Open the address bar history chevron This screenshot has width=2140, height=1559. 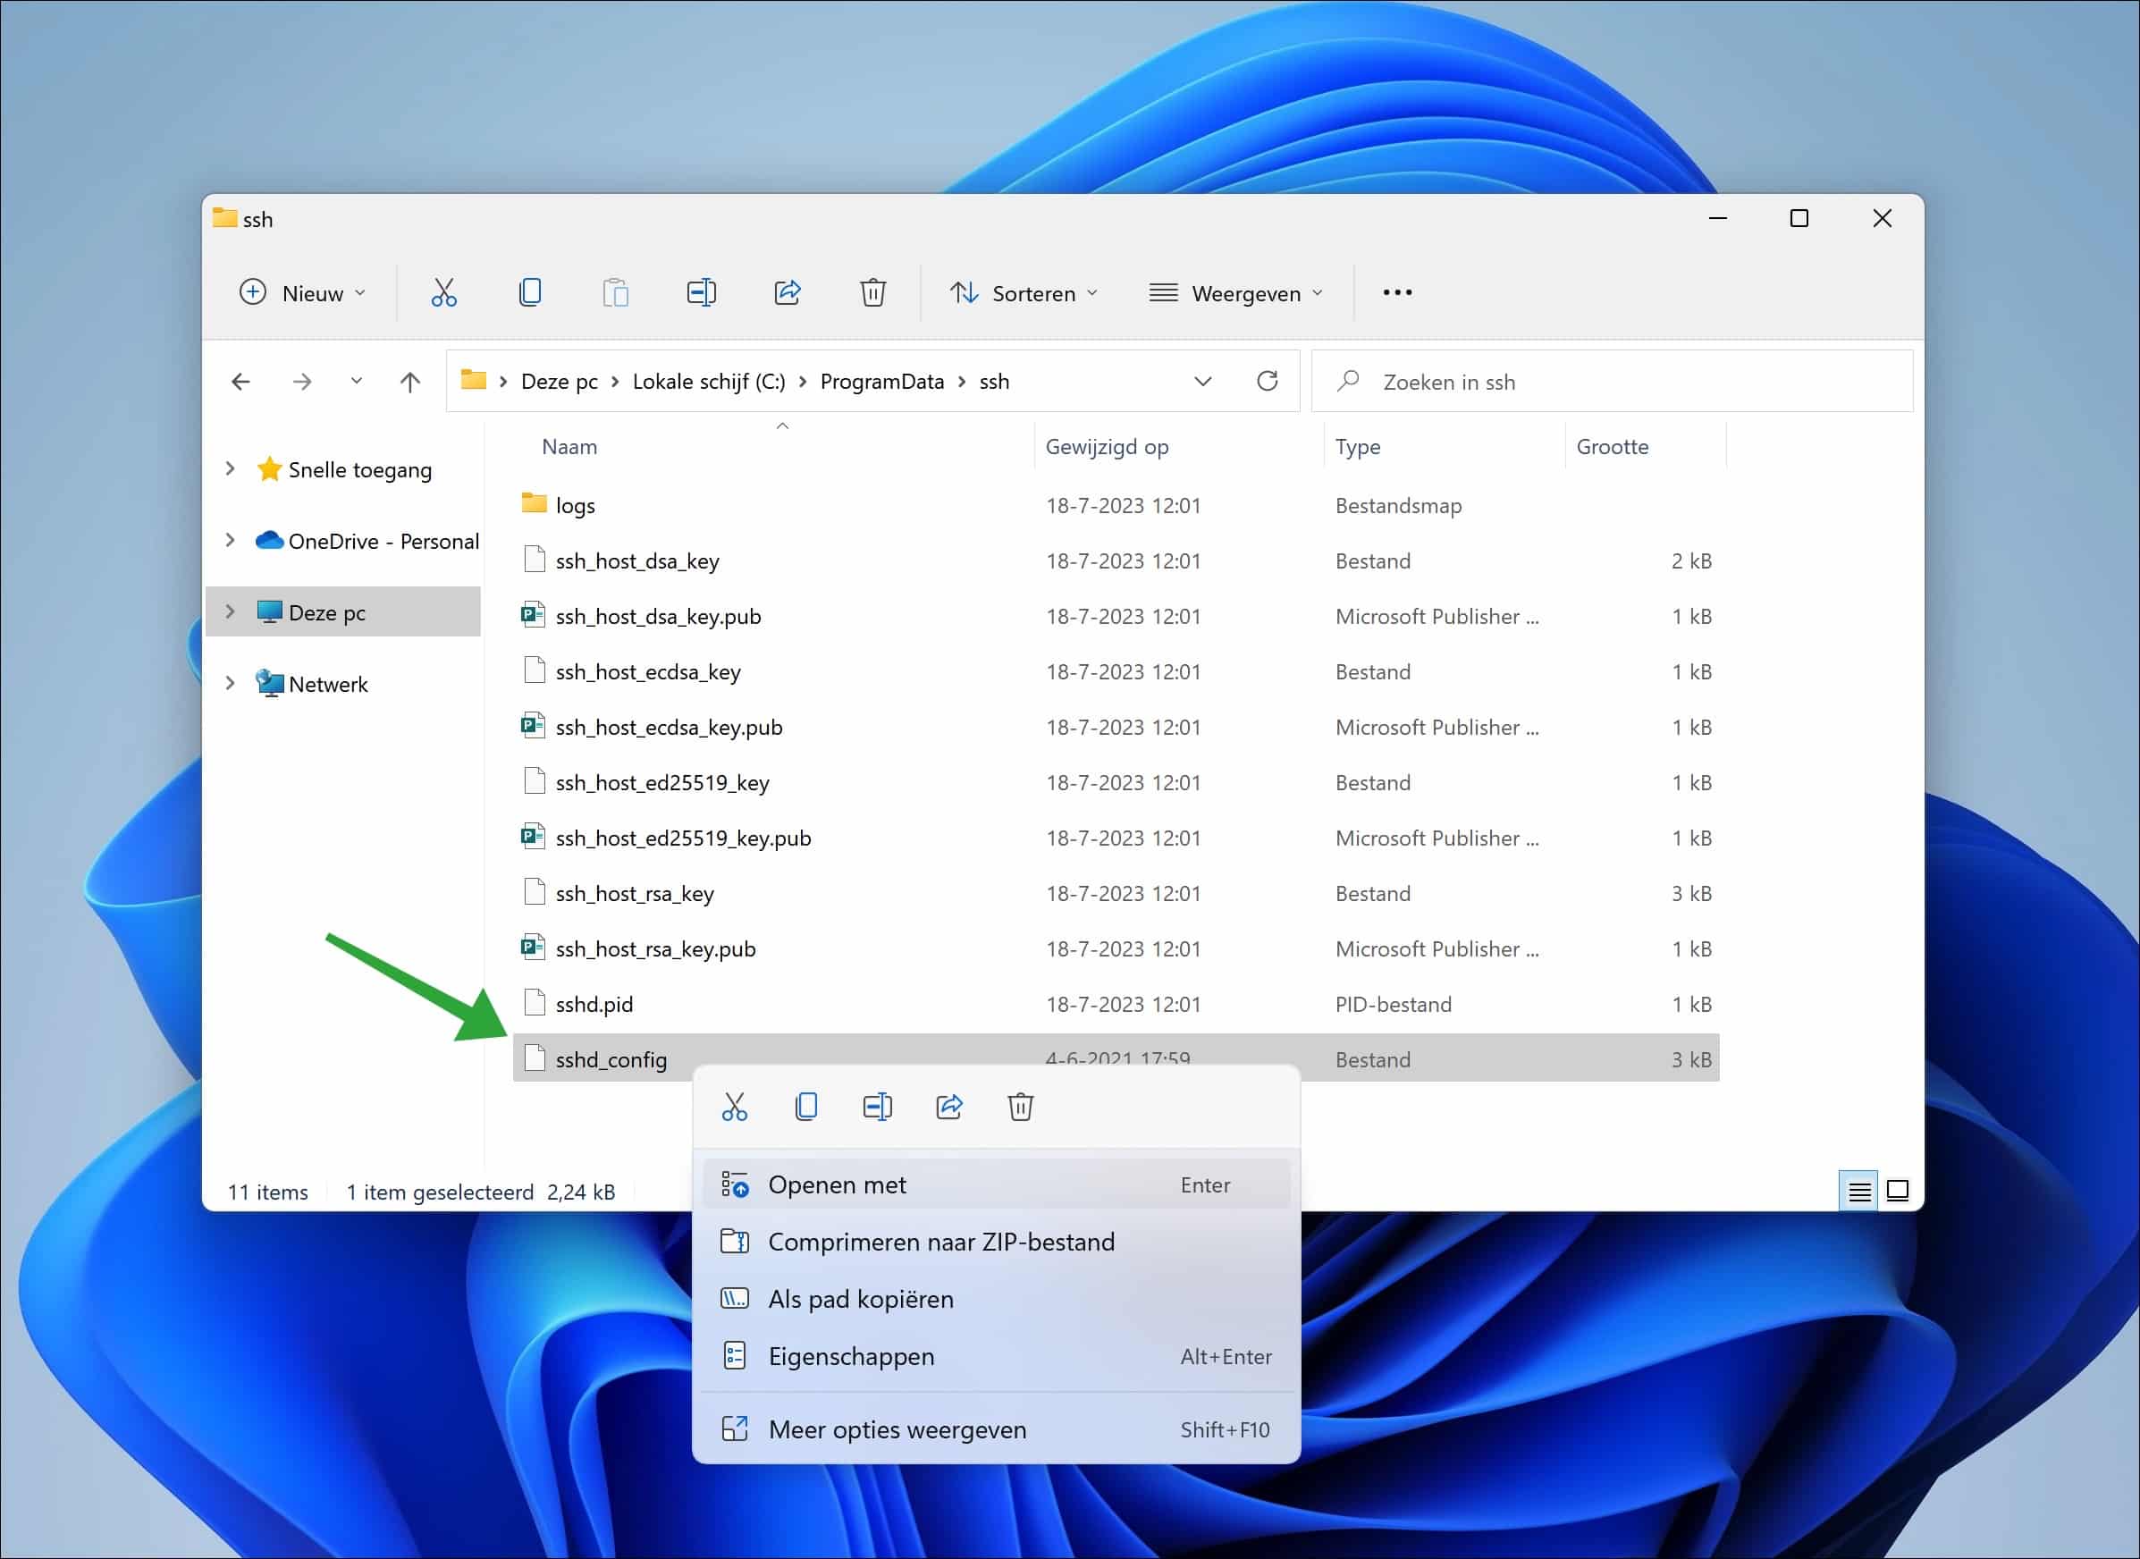pyautogui.click(x=1204, y=381)
